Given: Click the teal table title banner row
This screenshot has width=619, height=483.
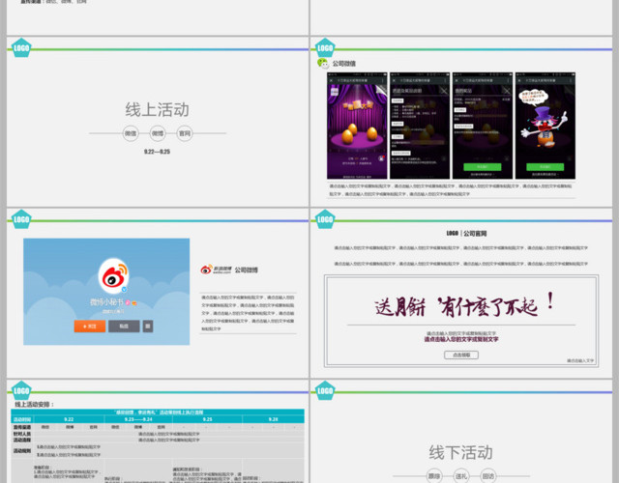Looking at the screenshot, I should [158, 412].
